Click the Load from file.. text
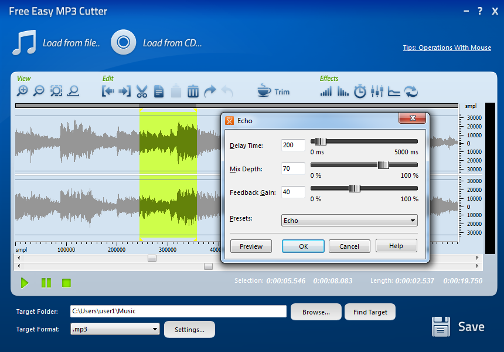The image size is (504, 352). [71, 43]
